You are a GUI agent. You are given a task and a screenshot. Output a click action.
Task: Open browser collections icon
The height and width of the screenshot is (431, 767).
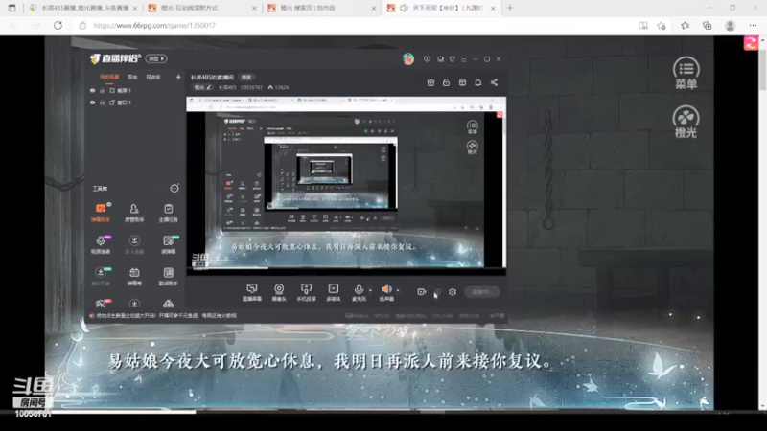click(x=707, y=26)
